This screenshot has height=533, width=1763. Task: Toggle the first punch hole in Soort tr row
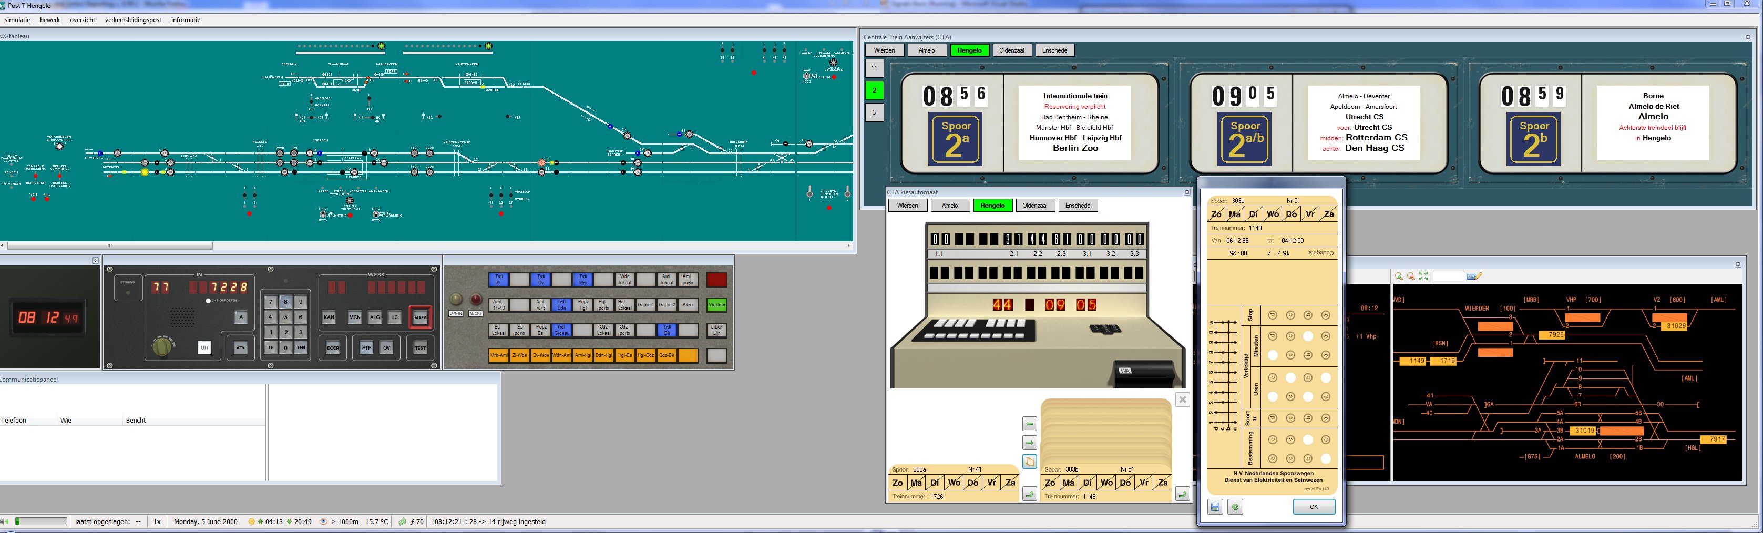coord(1273,418)
